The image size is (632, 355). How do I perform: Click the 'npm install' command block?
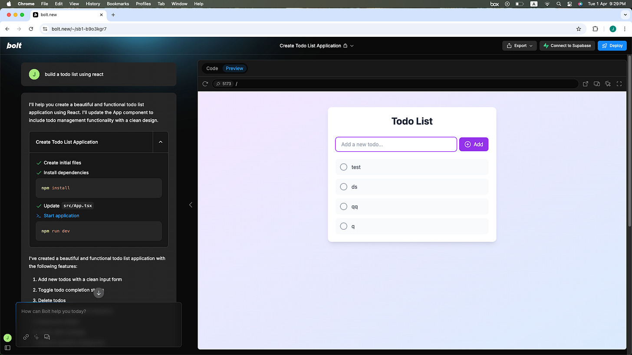[99, 188]
